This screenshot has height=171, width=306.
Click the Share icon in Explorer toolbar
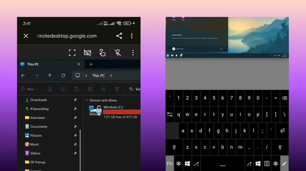104,89
